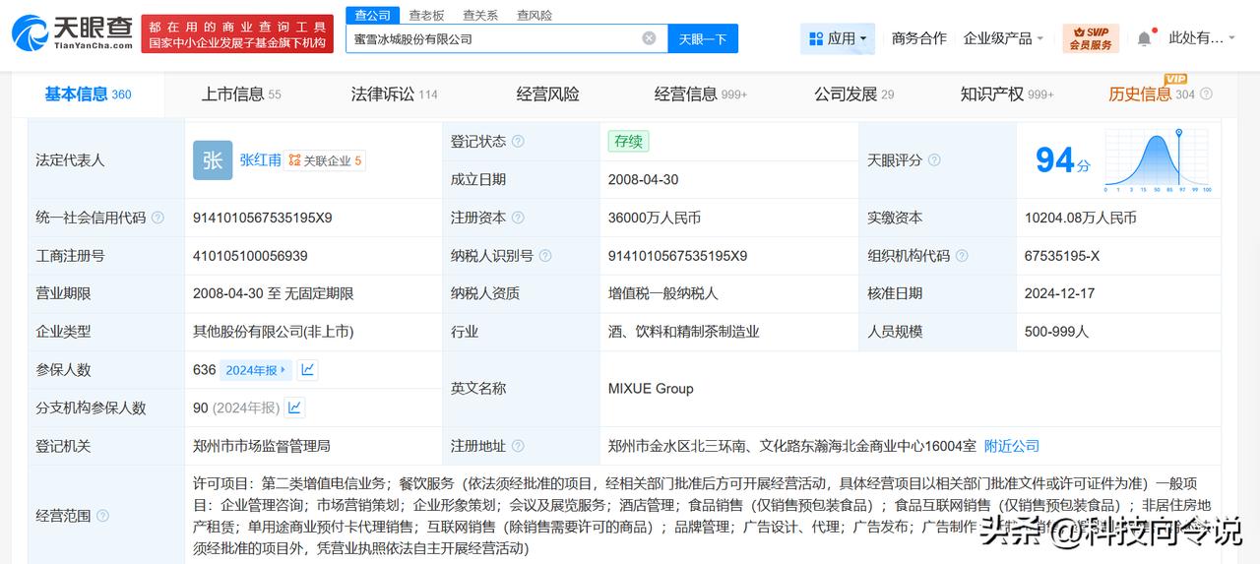This screenshot has width=1260, height=564.
Task: Expand the 2024年报 selector for 参保人数
Action: tap(256, 370)
